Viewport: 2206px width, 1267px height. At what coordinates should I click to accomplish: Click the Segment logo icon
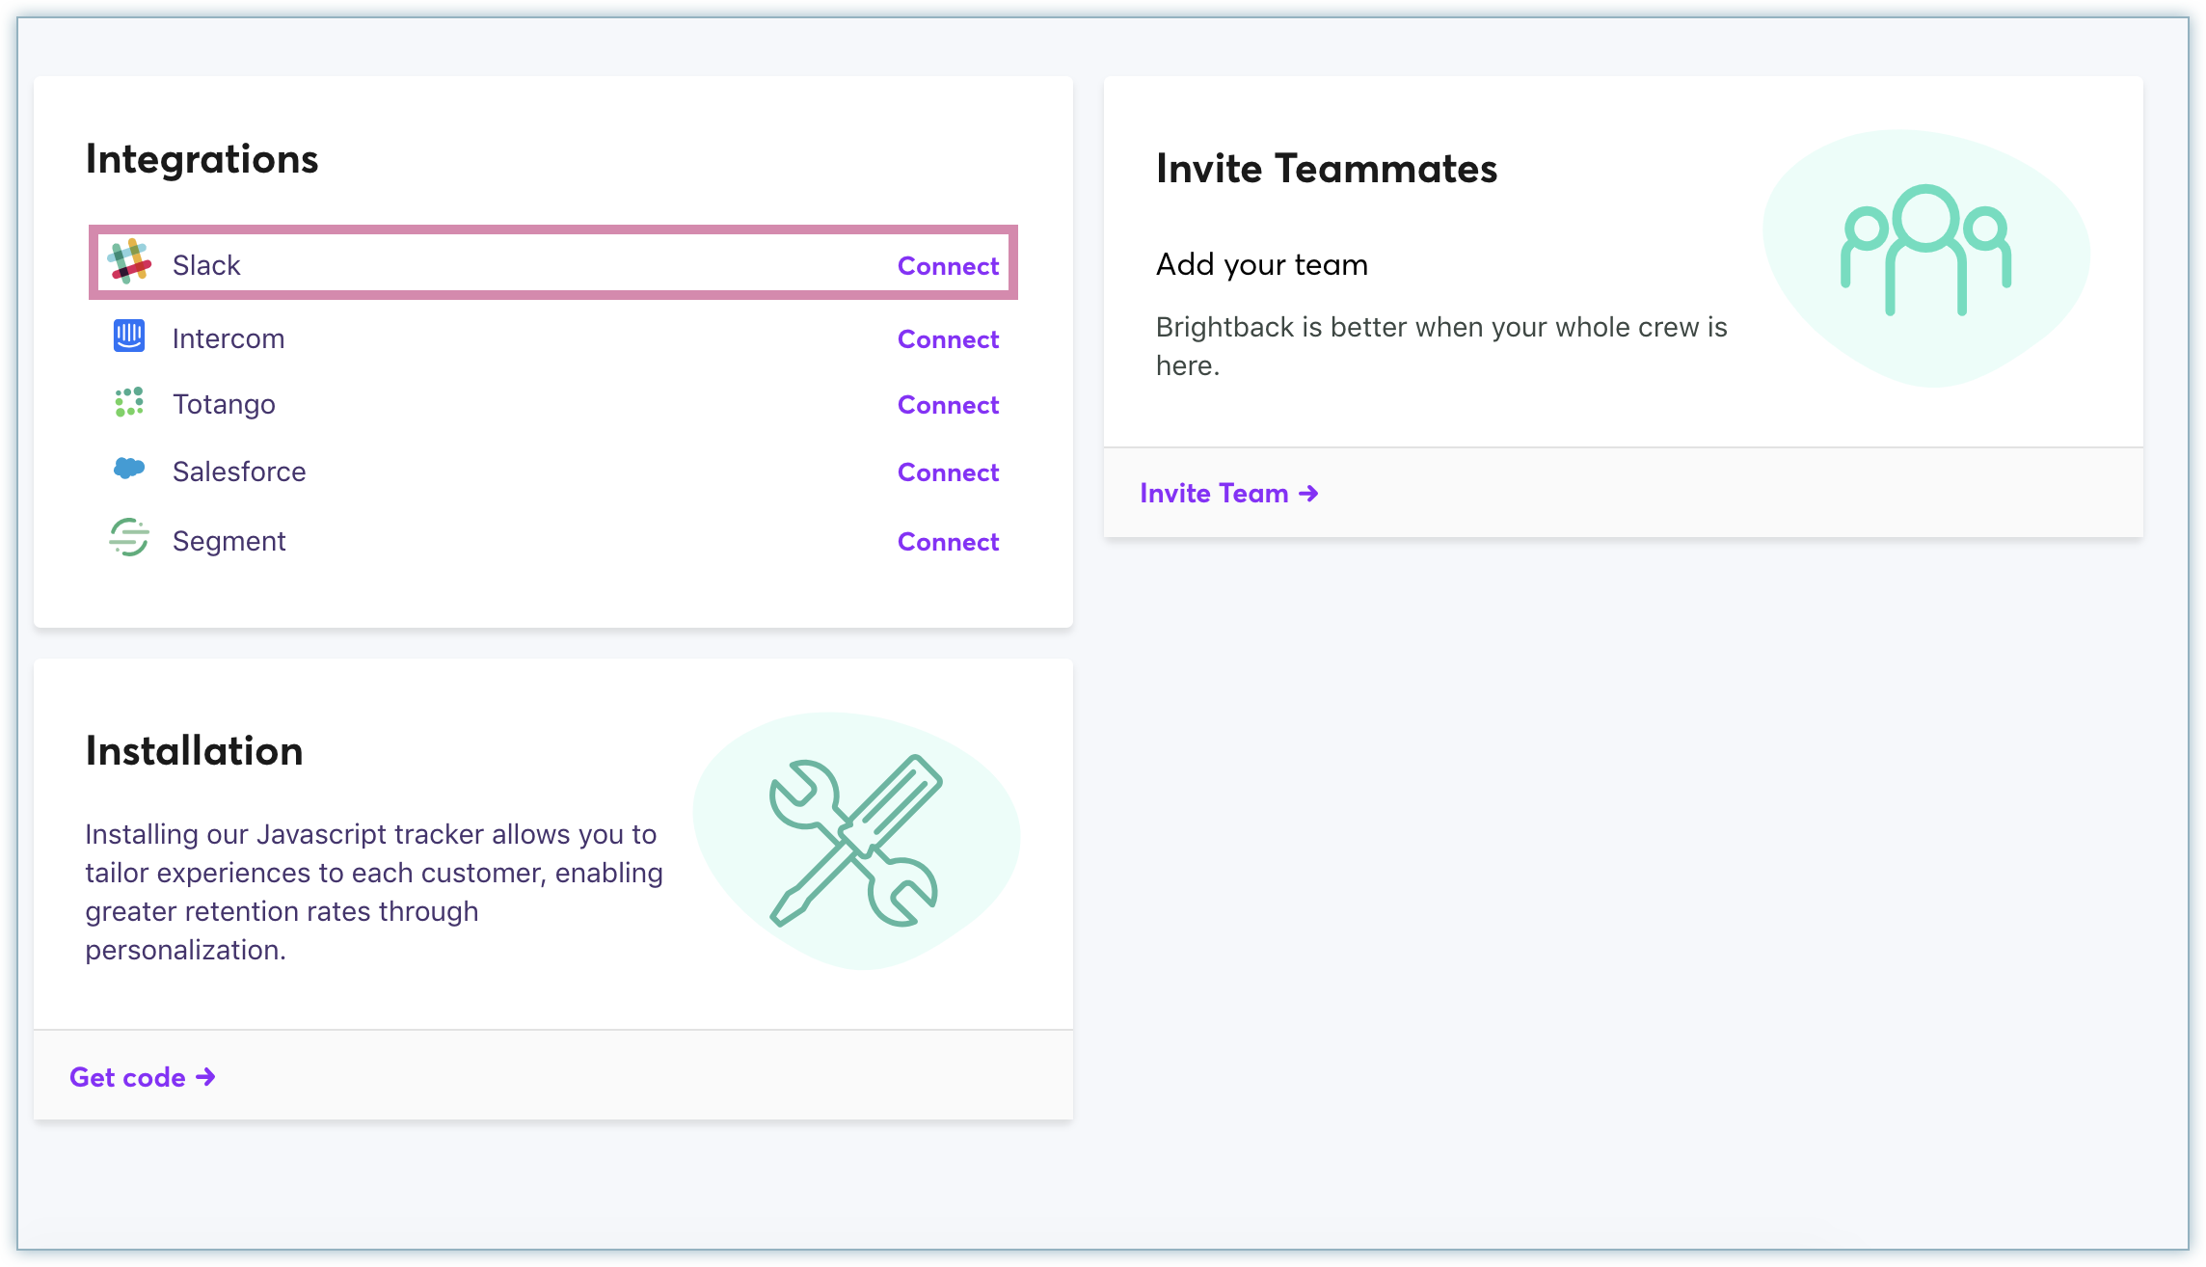(x=129, y=537)
